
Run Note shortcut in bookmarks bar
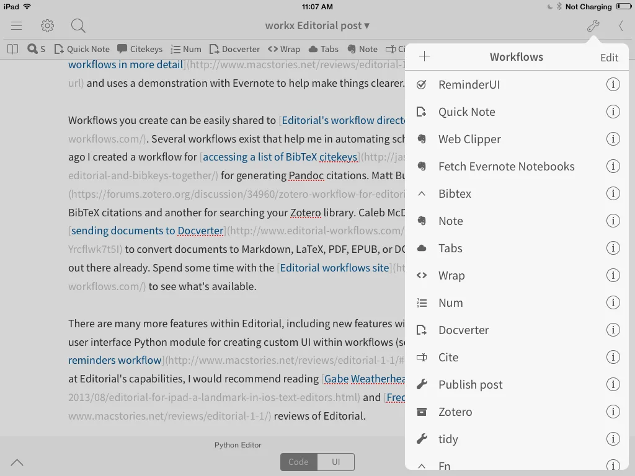[362, 50]
